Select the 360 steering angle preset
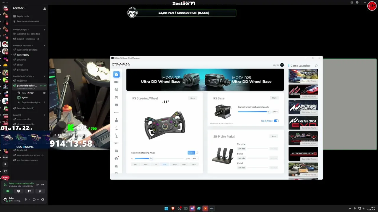Image resolution: width=378 pixels, height=212 pixels. 136,164
